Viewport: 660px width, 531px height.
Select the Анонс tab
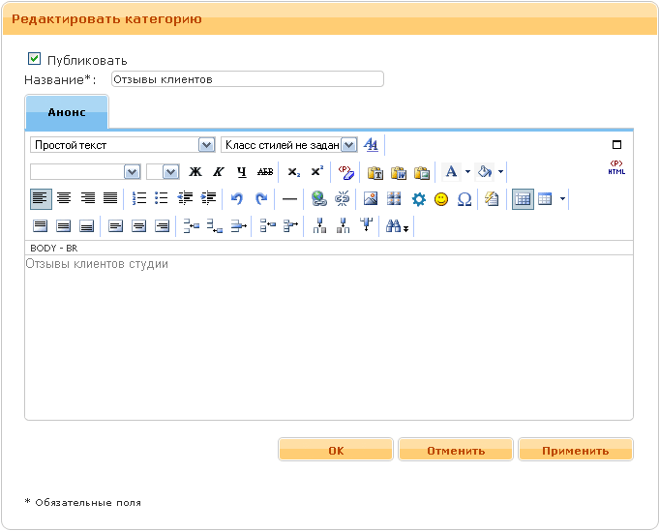pos(67,112)
